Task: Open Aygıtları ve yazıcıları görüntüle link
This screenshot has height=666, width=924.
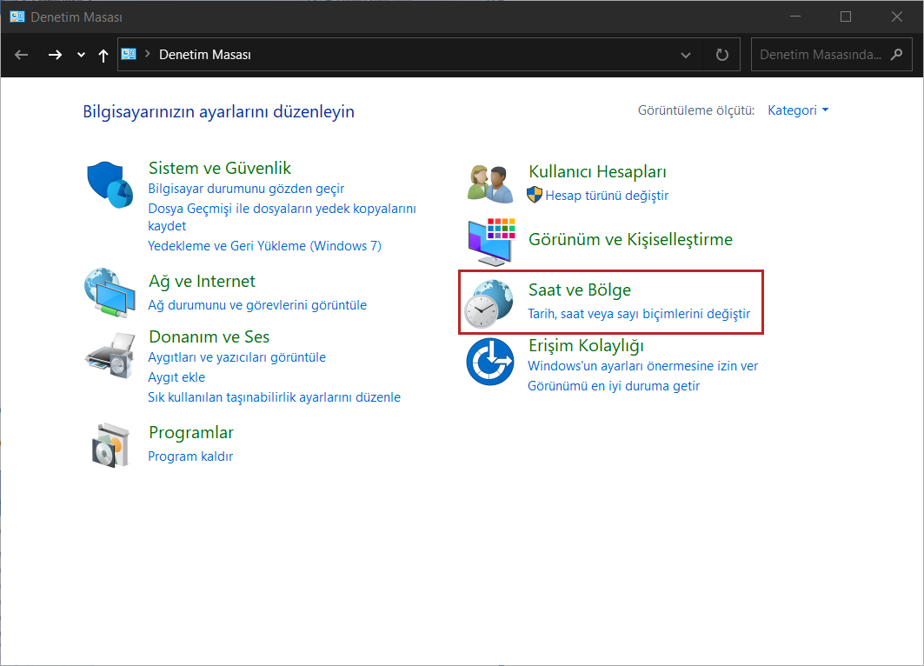Action: click(236, 357)
